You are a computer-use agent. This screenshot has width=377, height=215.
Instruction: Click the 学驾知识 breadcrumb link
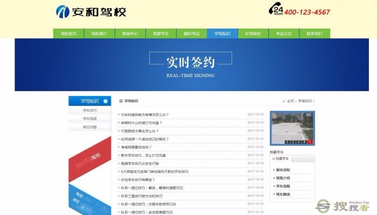(x=305, y=101)
